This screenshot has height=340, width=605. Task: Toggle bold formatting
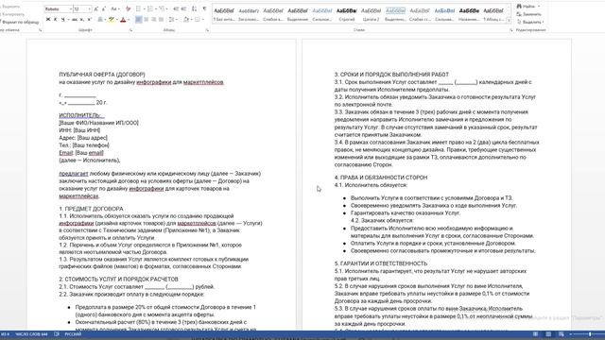click(48, 19)
